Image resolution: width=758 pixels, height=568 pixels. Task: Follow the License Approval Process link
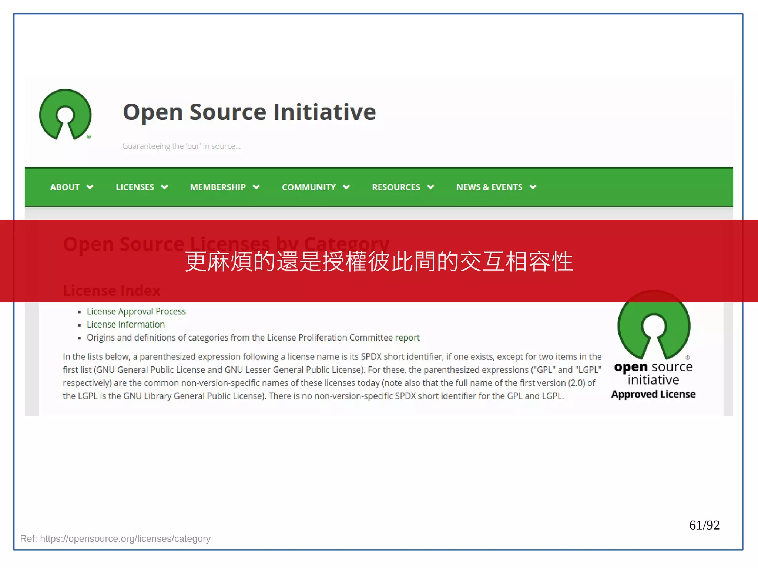click(136, 311)
